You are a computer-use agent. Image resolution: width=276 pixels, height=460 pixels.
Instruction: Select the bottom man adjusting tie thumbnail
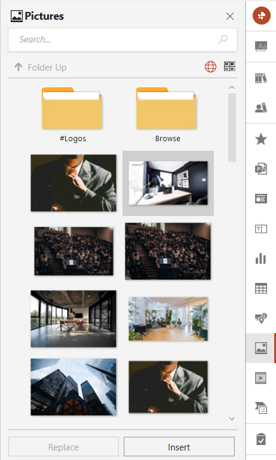[x=168, y=387]
